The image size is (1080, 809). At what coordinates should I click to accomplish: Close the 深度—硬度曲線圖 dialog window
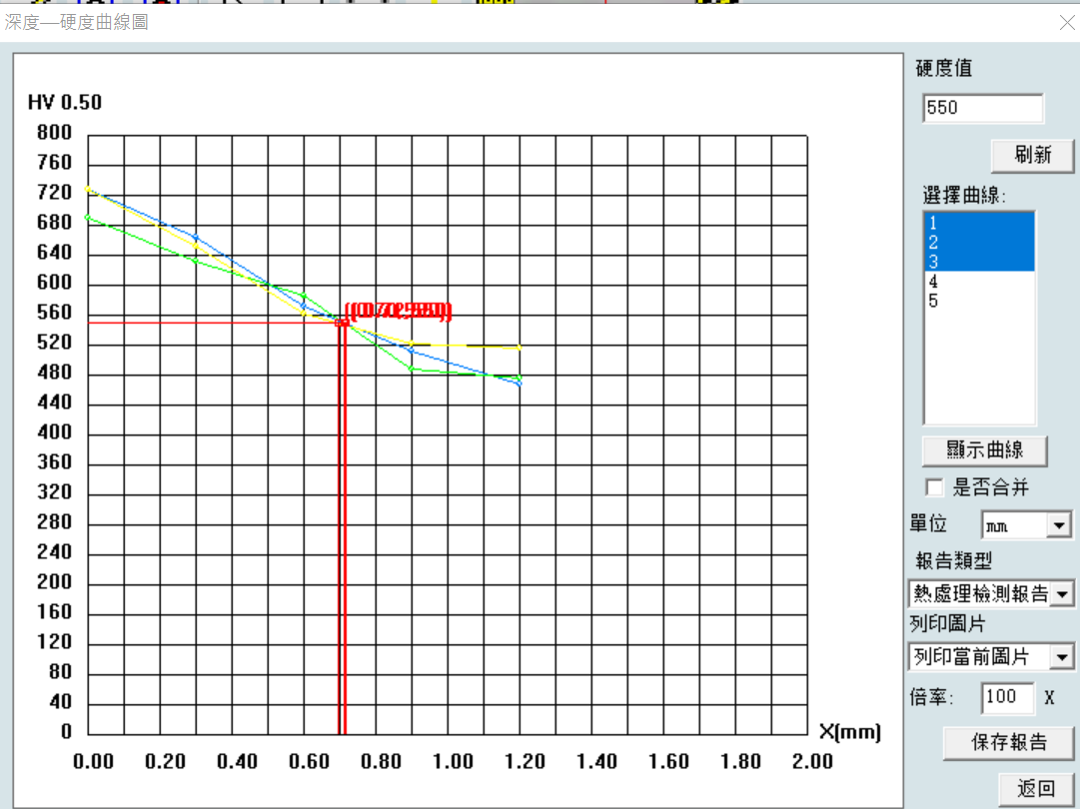point(1066,22)
